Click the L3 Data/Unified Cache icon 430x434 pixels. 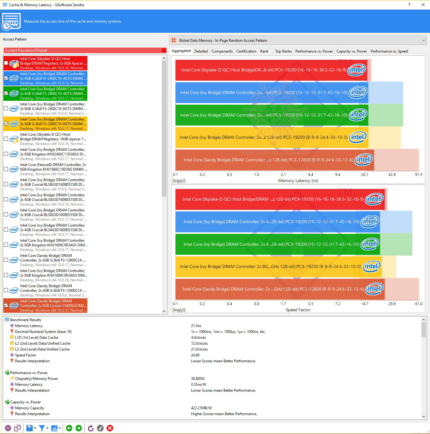tap(12, 349)
